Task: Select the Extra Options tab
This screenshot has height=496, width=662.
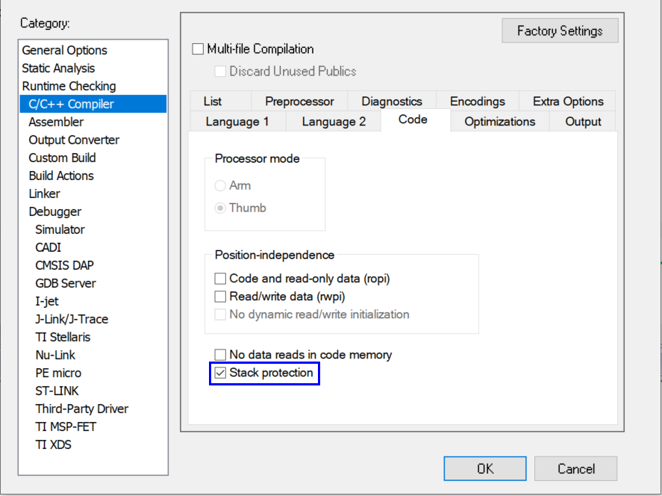Action: pyautogui.click(x=567, y=102)
